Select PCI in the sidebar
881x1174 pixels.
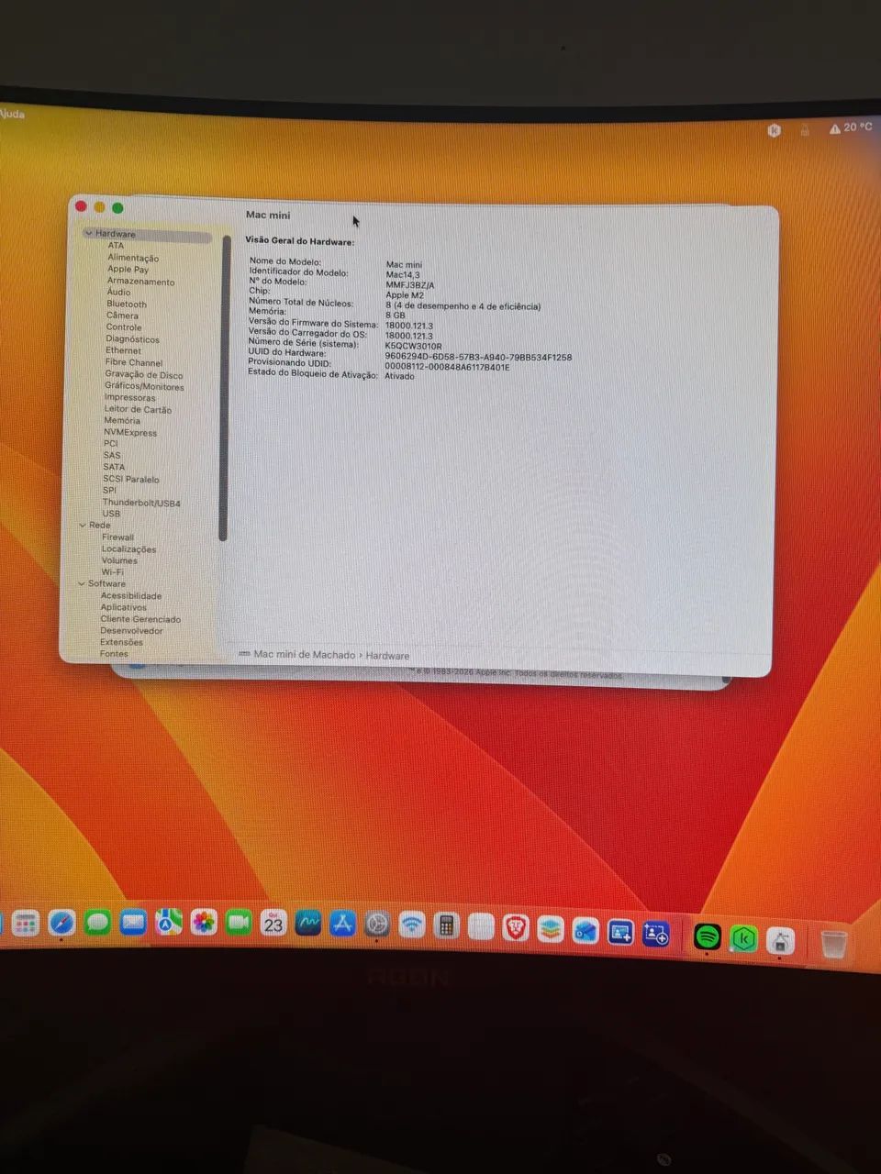110,444
